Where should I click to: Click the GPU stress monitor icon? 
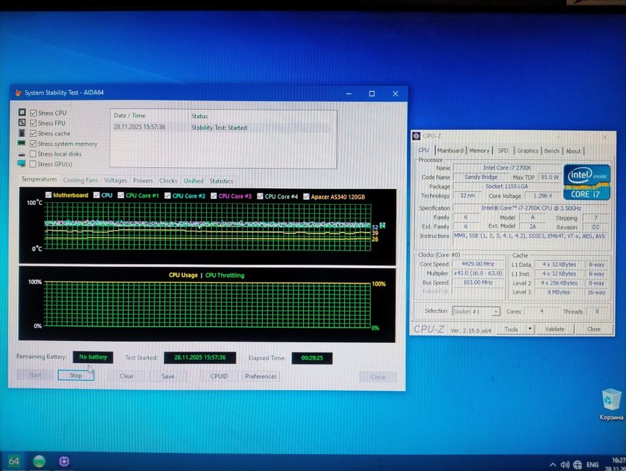[22, 163]
